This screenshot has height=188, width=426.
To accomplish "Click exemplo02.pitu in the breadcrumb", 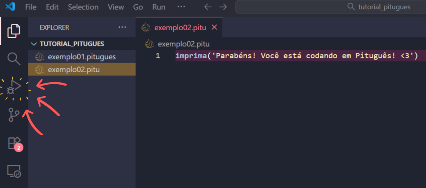I will pyautogui.click(x=184, y=44).
